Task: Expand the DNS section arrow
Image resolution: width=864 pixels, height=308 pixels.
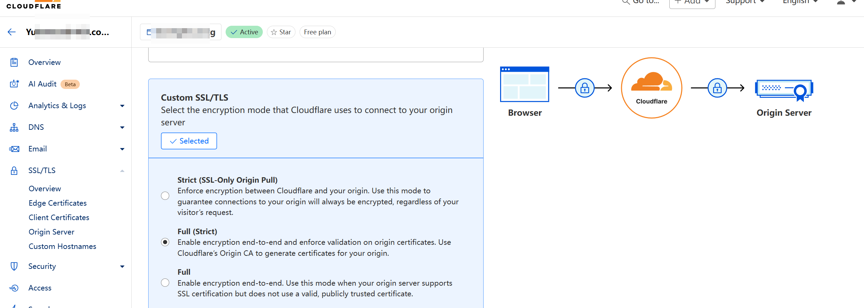Action: click(x=122, y=127)
